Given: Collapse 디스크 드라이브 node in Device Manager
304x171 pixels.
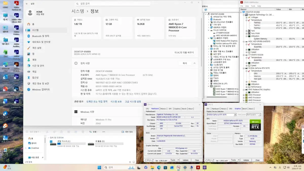Looking at the screenshot, I should click(209, 30).
